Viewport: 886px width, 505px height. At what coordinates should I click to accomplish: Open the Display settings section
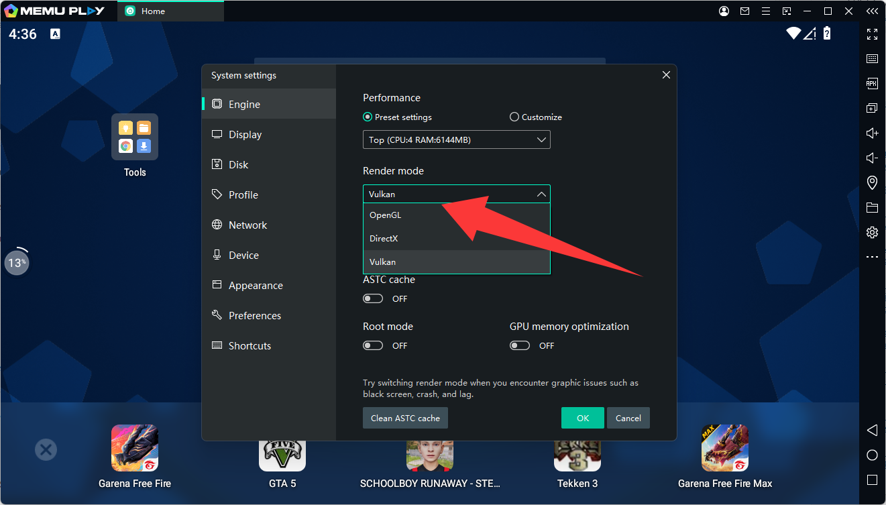coord(245,135)
